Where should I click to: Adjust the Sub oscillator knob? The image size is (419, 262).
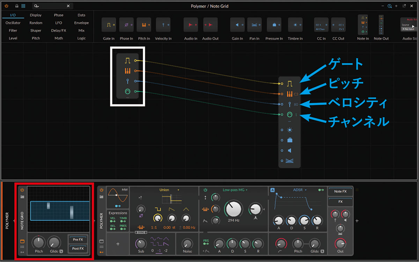141,244
